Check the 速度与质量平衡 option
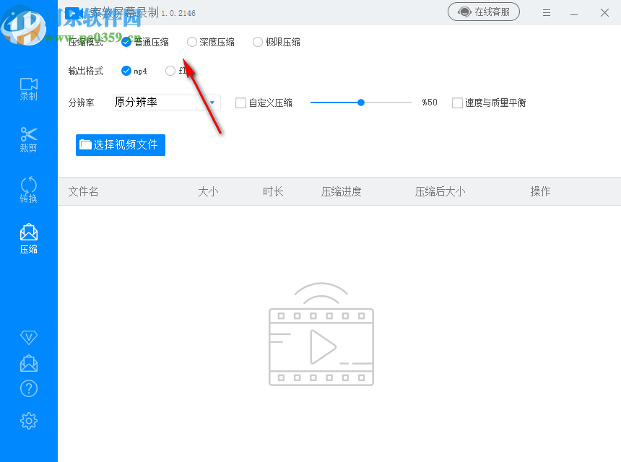Image resolution: width=621 pixels, height=462 pixels. (x=457, y=103)
